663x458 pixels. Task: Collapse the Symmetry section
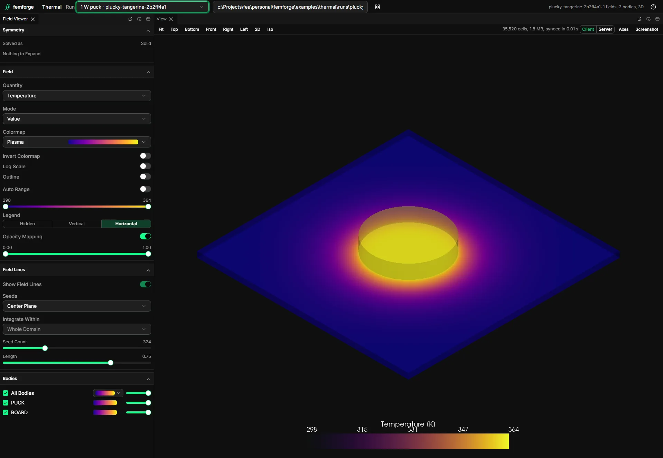click(148, 30)
